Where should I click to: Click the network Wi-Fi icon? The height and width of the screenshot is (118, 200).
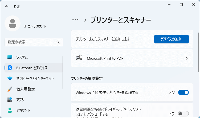10,79
